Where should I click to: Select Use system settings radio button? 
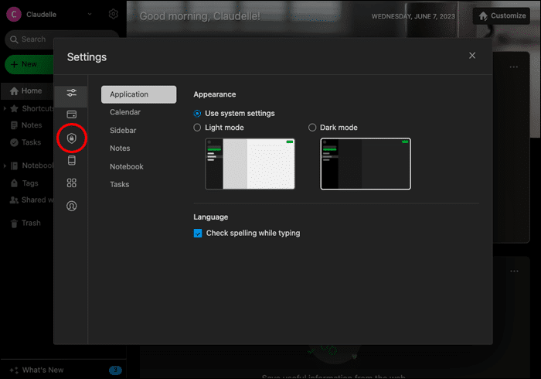point(197,113)
